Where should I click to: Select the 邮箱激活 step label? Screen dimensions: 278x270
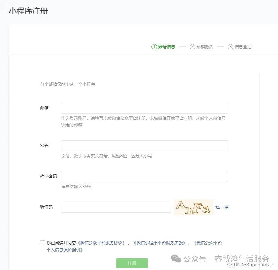click(x=205, y=47)
